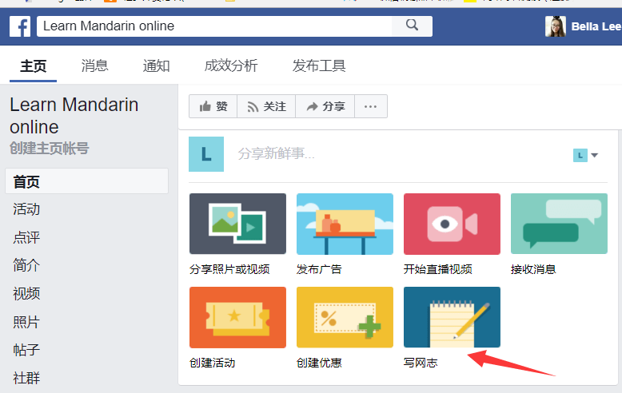Click the 创建优惠 text label
The height and width of the screenshot is (393, 622).
point(319,363)
